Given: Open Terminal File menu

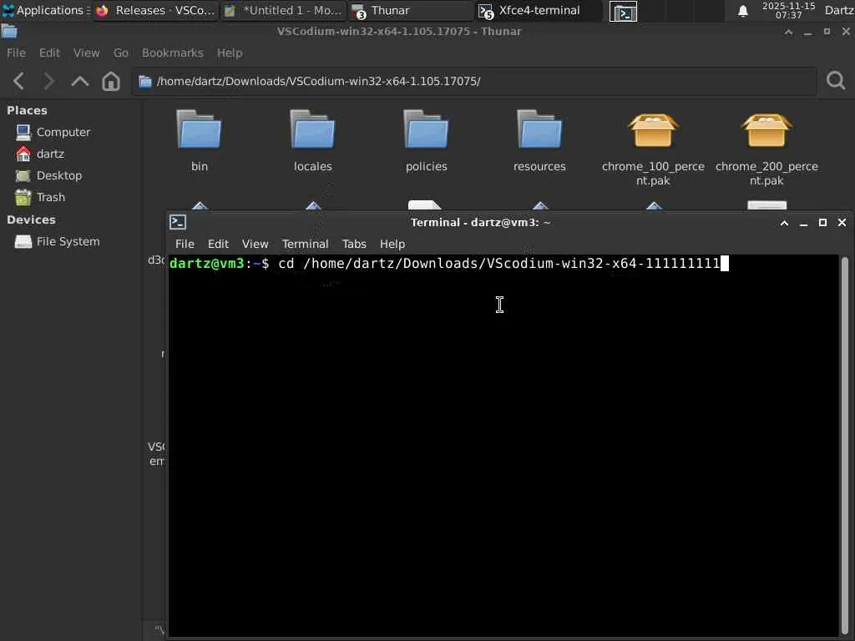Looking at the screenshot, I should (x=185, y=244).
